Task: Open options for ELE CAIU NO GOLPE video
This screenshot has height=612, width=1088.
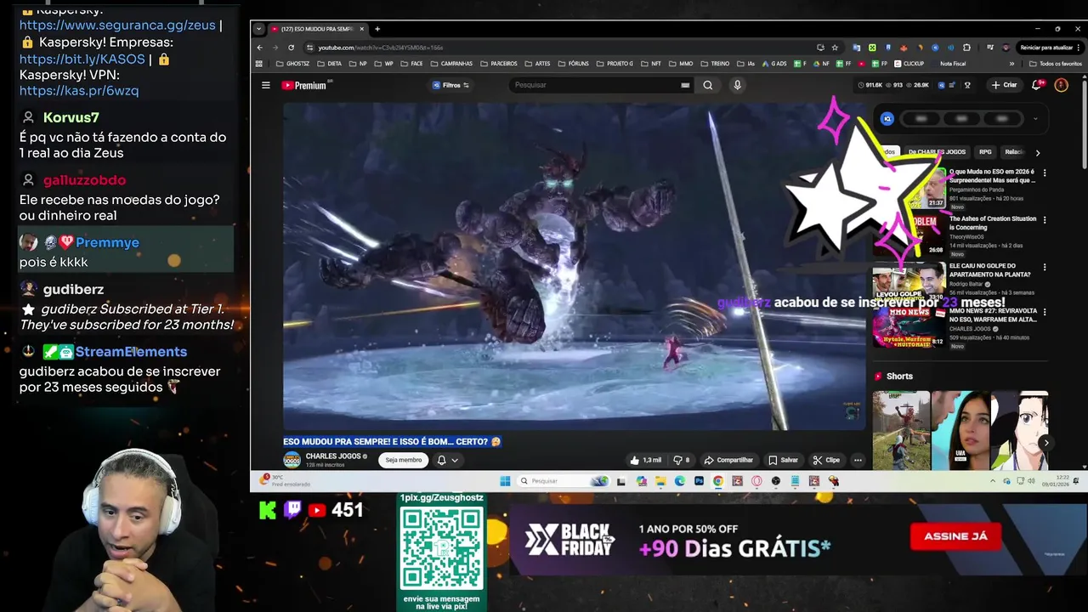Action: [x=1045, y=267]
